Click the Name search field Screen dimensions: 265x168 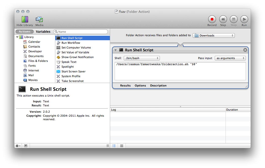coord(81,32)
